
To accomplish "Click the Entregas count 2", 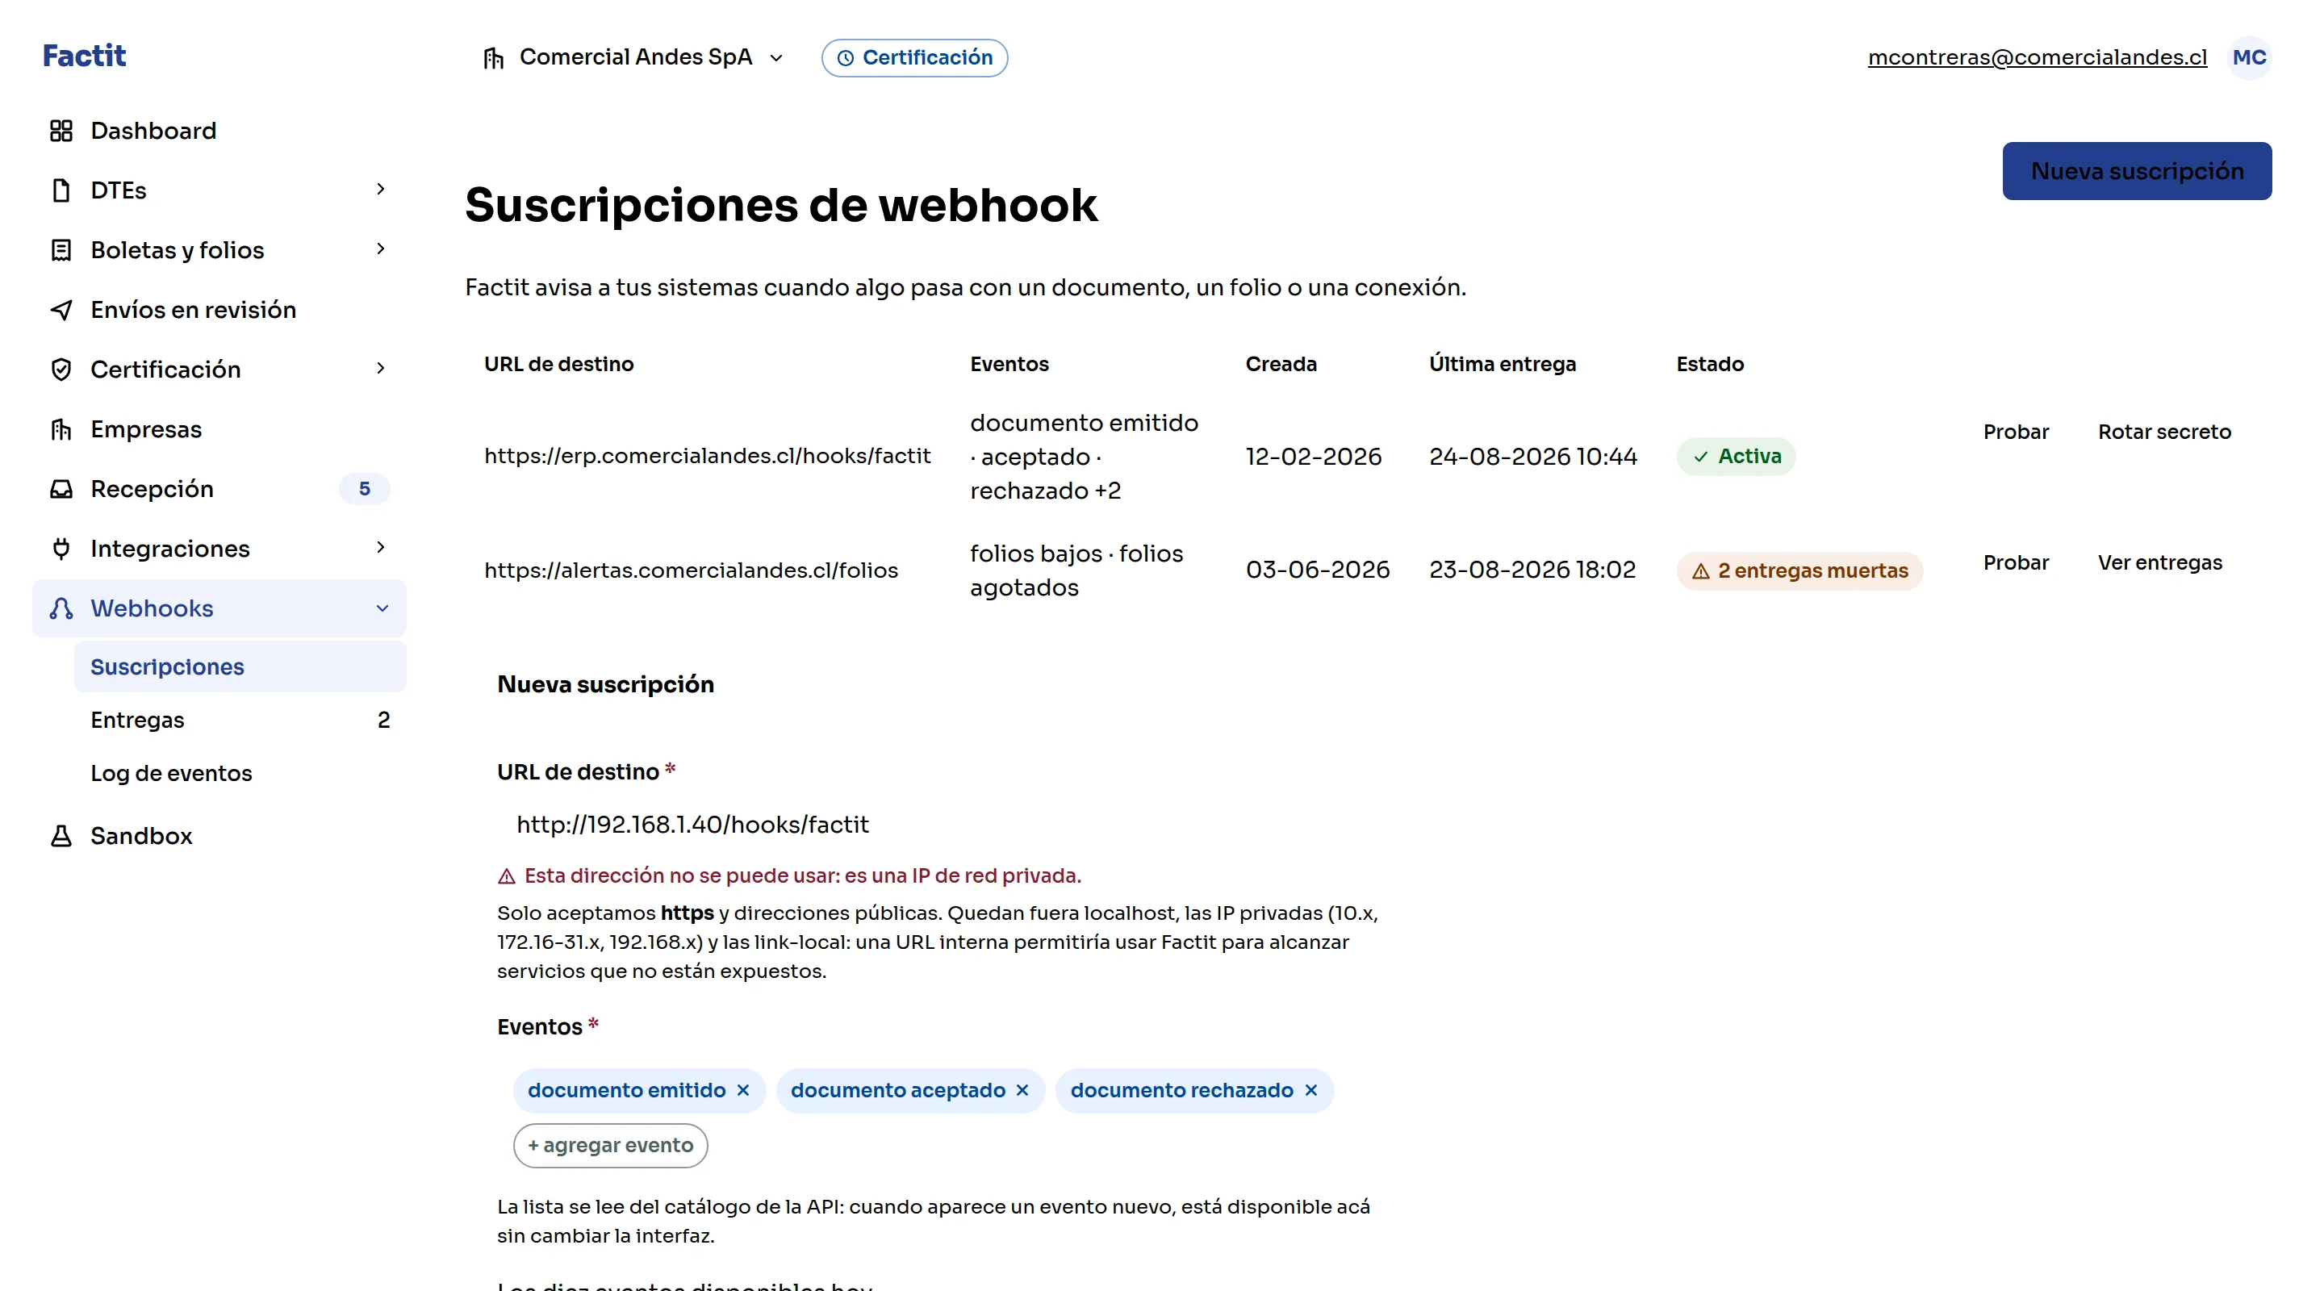I will (x=383, y=720).
